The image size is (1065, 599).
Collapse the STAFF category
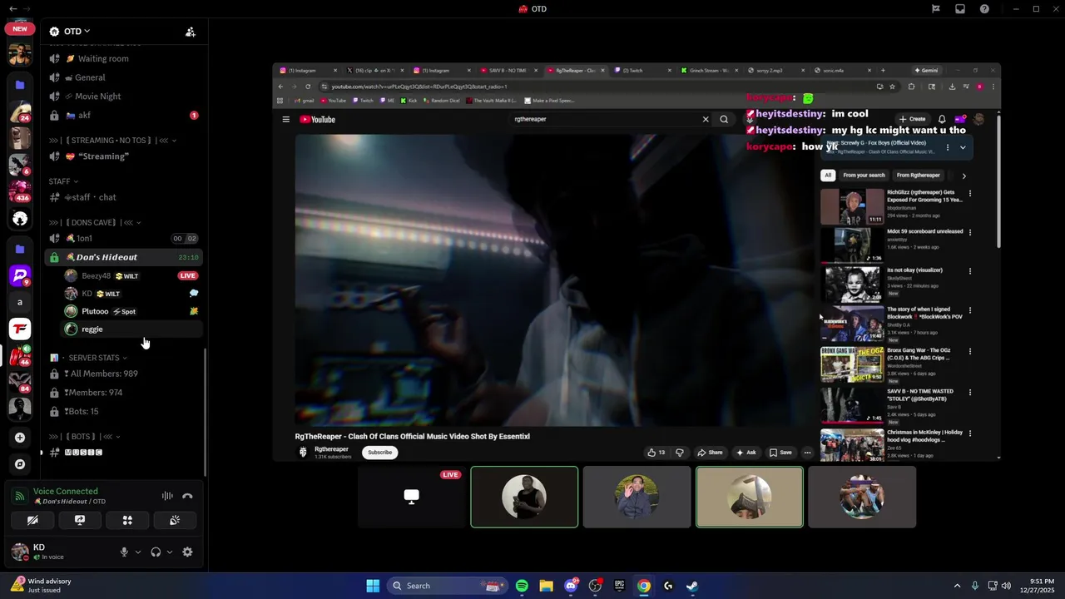click(x=63, y=181)
